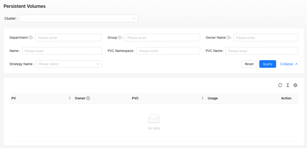The image size is (307, 148).
Task: Click the refresh table icon
Action: pos(280,85)
